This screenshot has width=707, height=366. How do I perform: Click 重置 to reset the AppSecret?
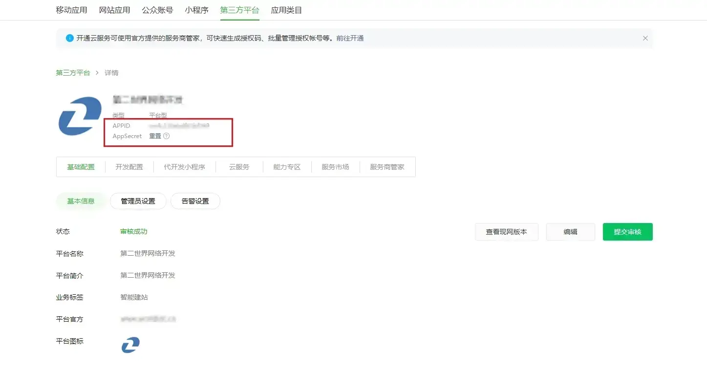coord(155,136)
